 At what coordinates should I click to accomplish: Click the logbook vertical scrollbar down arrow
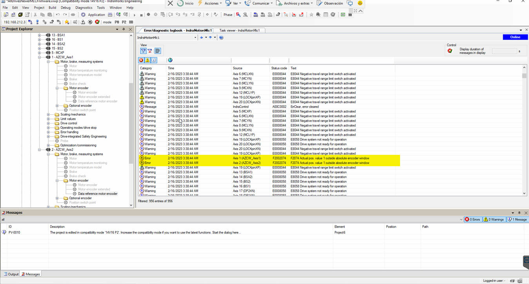tap(524, 193)
